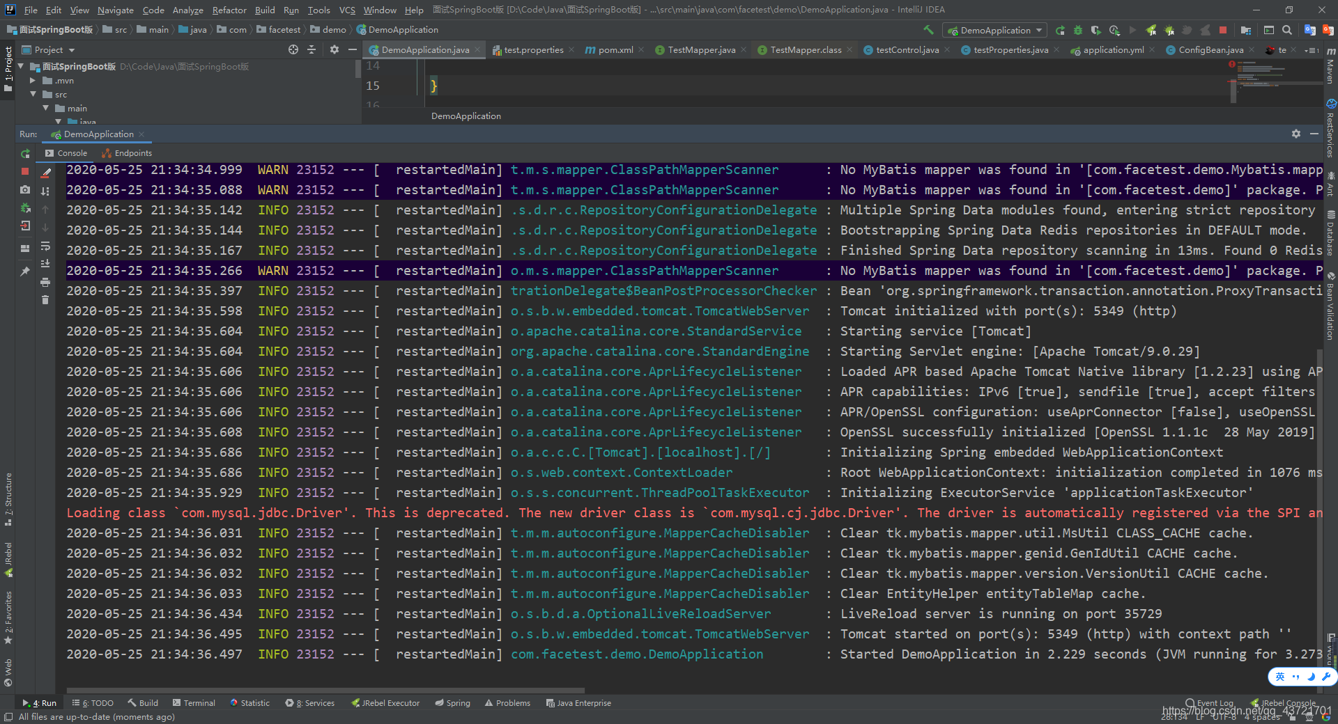The width and height of the screenshot is (1338, 724).
Task: Rerun DemoApplication in the Run panel
Action: click(25, 153)
